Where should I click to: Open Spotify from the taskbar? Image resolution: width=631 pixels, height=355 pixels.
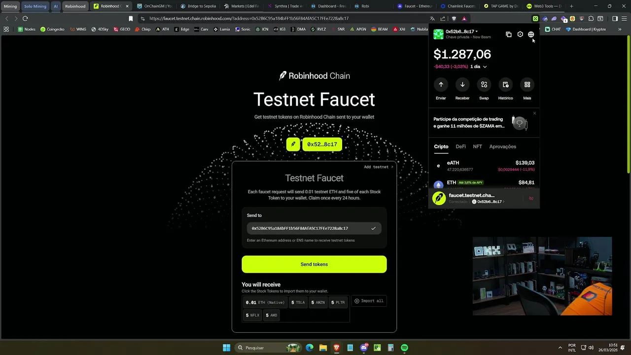[x=404, y=348]
